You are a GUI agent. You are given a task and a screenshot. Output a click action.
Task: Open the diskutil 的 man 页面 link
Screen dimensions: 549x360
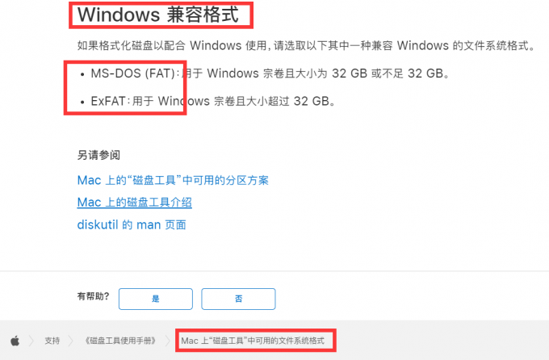[132, 224]
